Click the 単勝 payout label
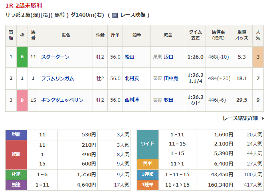Viewport: 269px width, 193px height. point(16,135)
